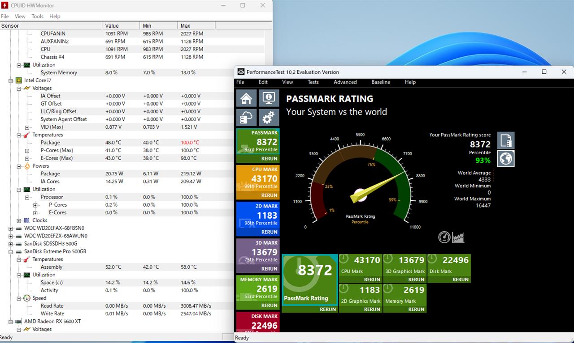The width and height of the screenshot is (574, 343).
Task: Click the Intel Core i7 chip icon
Action: point(18,80)
